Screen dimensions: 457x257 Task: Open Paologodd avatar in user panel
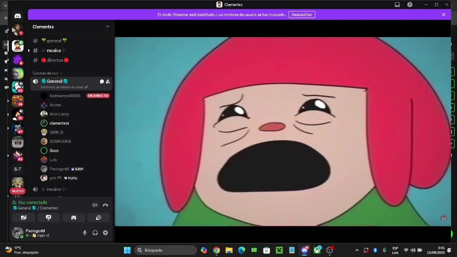coord(17,233)
